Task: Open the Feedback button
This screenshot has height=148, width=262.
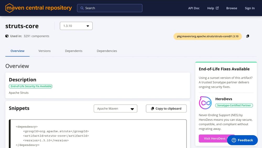Action: (x=242, y=140)
